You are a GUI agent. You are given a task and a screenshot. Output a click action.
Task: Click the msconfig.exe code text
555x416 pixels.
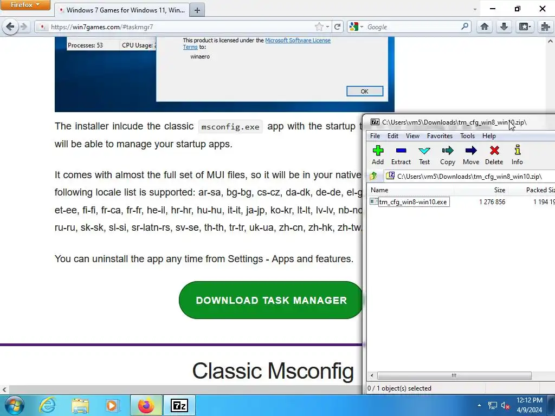[x=230, y=127]
